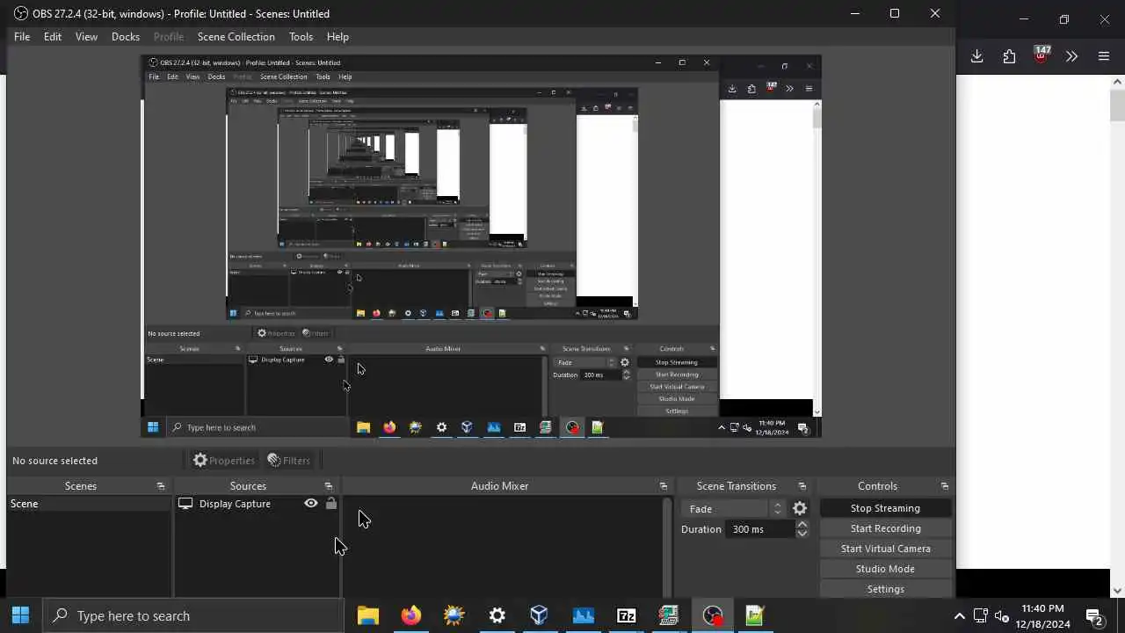Image resolution: width=1125 pixels, height=633 pixels.
Task: Click Start Virtual Camera button
Action: coord(885,549)
